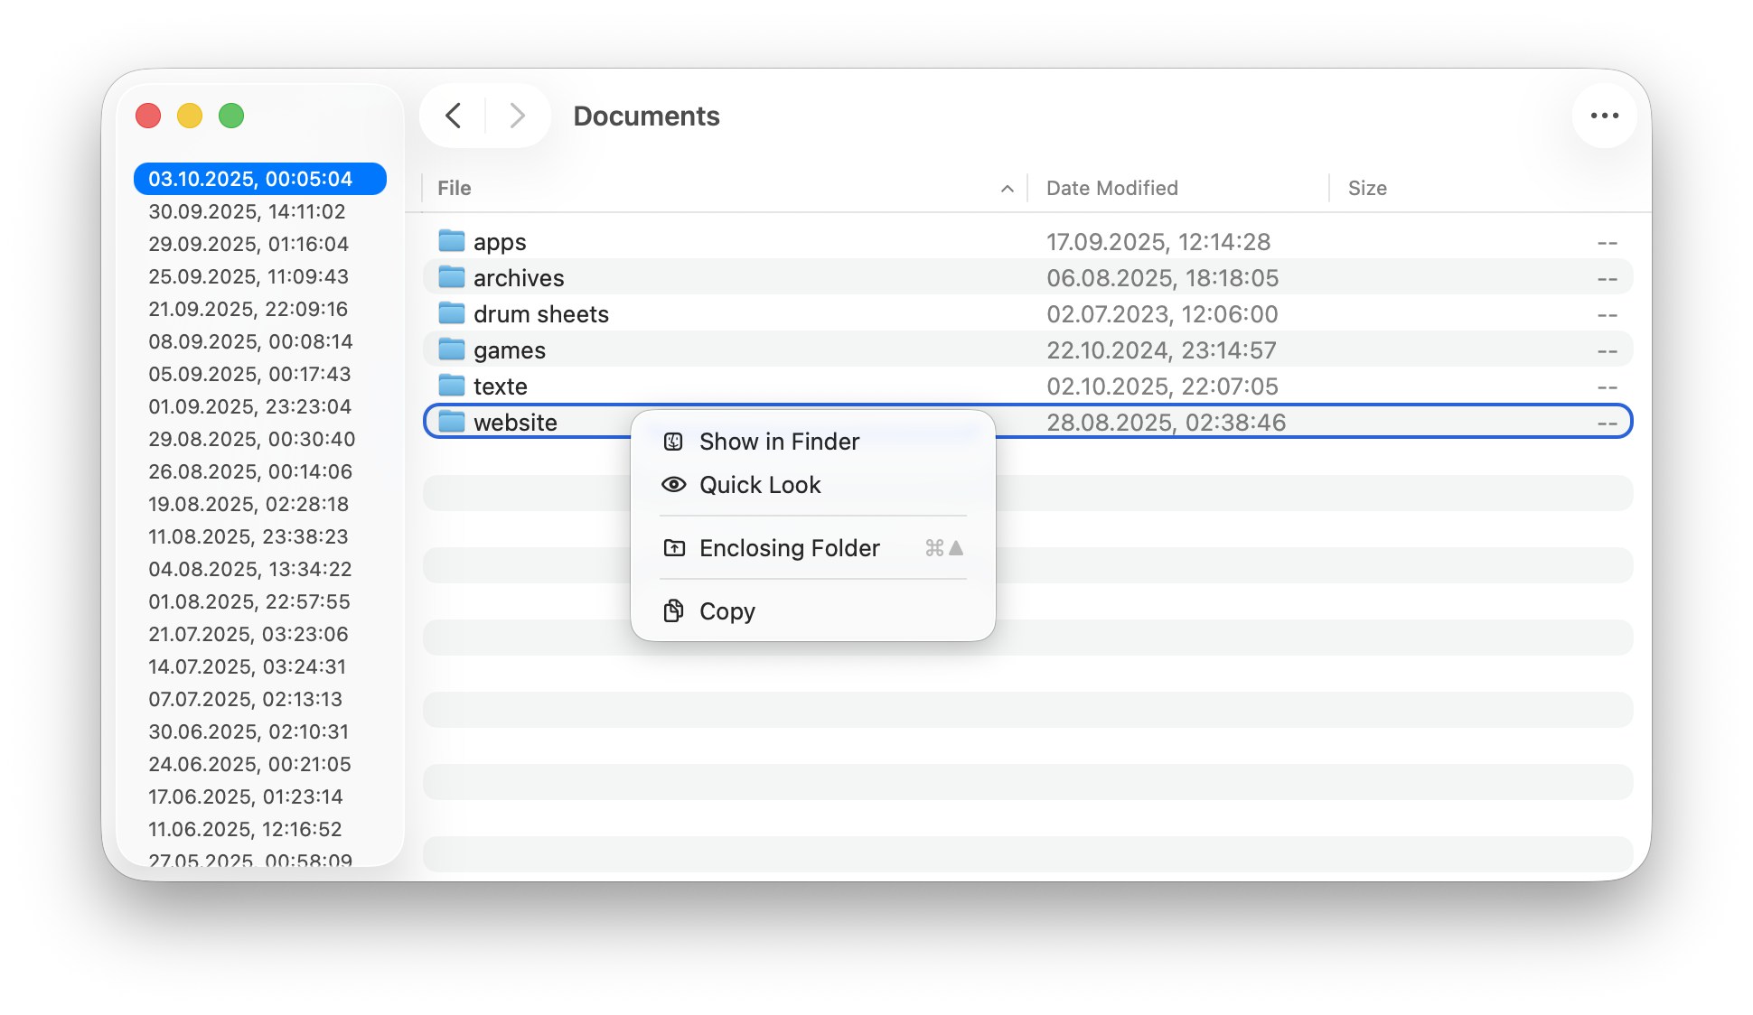The image size is (1753, 1015).
Task: Sort by Date Modified column header
Action: pos(1111,189)
